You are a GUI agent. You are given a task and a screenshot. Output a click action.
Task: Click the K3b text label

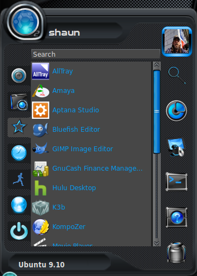[58, 207]
